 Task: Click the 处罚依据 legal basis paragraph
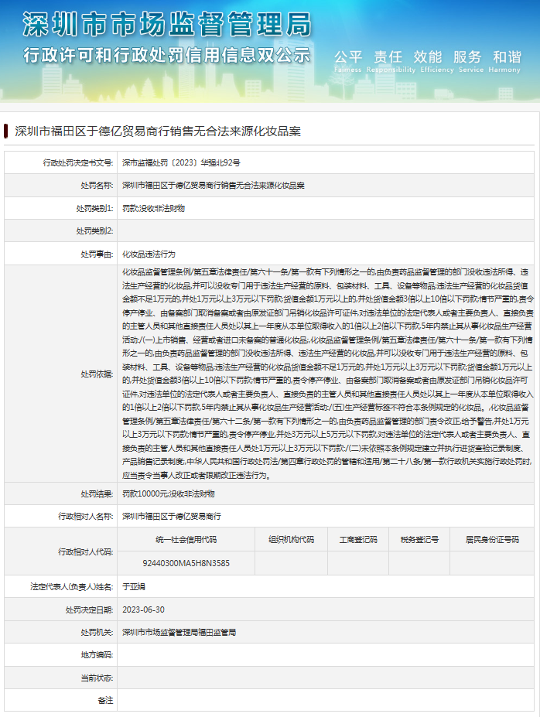tap(327, 374)
